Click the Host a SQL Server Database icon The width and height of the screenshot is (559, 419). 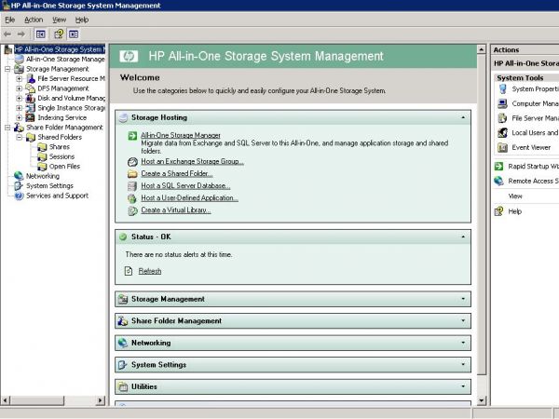(x=133, y=186)
